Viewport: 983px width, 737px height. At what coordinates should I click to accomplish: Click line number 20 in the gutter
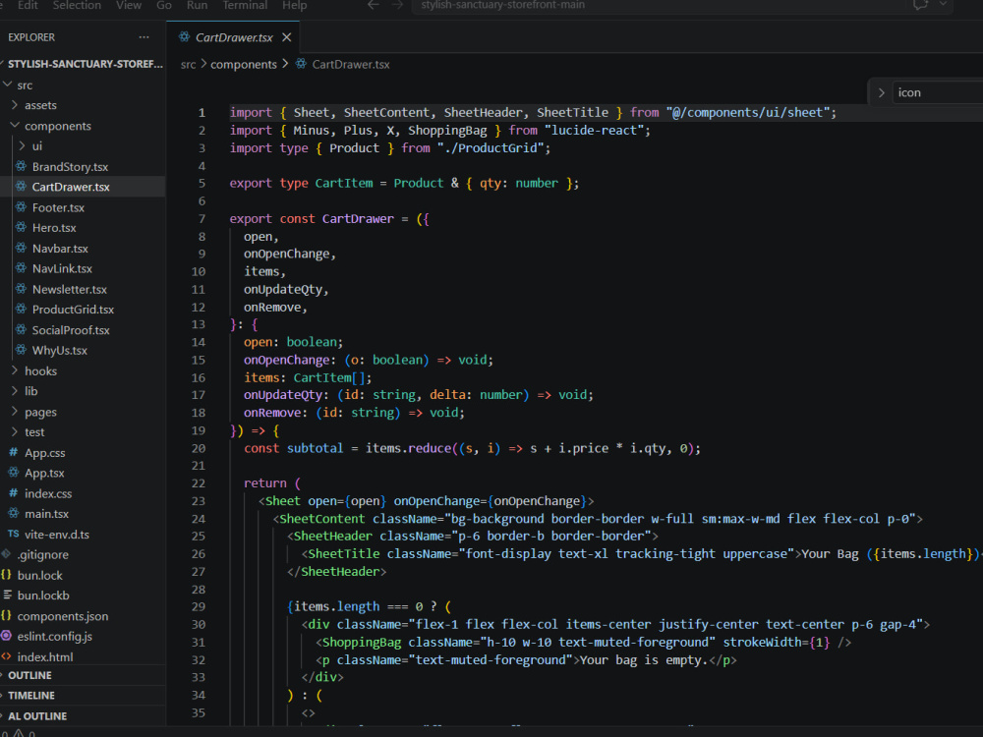[x=199, y=448]
